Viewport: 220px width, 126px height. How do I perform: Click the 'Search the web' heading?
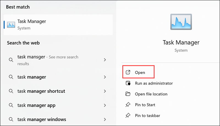tap(23, 43)
